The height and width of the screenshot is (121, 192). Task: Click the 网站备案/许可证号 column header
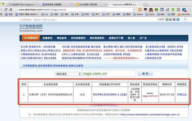110,84
